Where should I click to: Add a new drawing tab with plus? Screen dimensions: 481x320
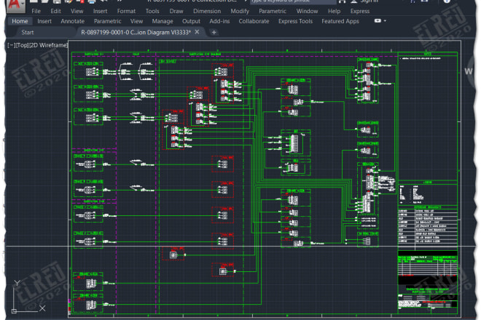[x=214, y=32]
